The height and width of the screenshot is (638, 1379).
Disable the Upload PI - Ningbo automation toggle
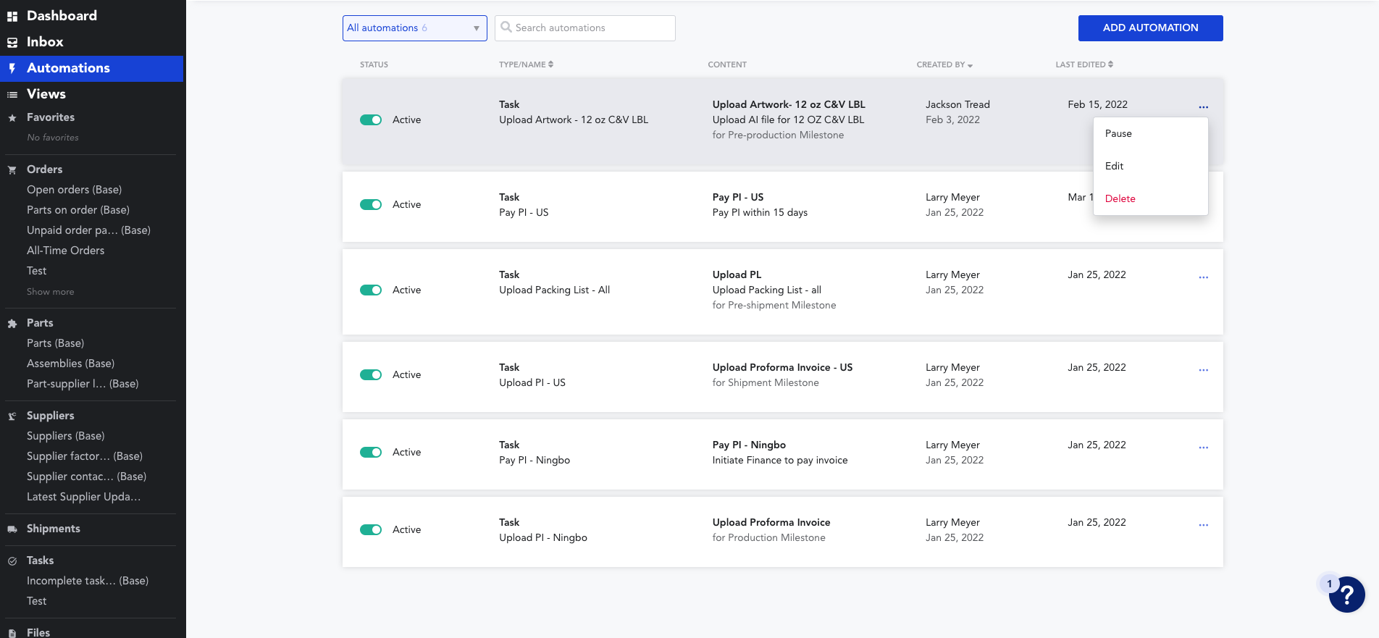pos(371,529)
